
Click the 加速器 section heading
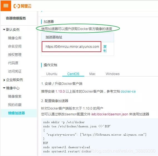[49, 22]
